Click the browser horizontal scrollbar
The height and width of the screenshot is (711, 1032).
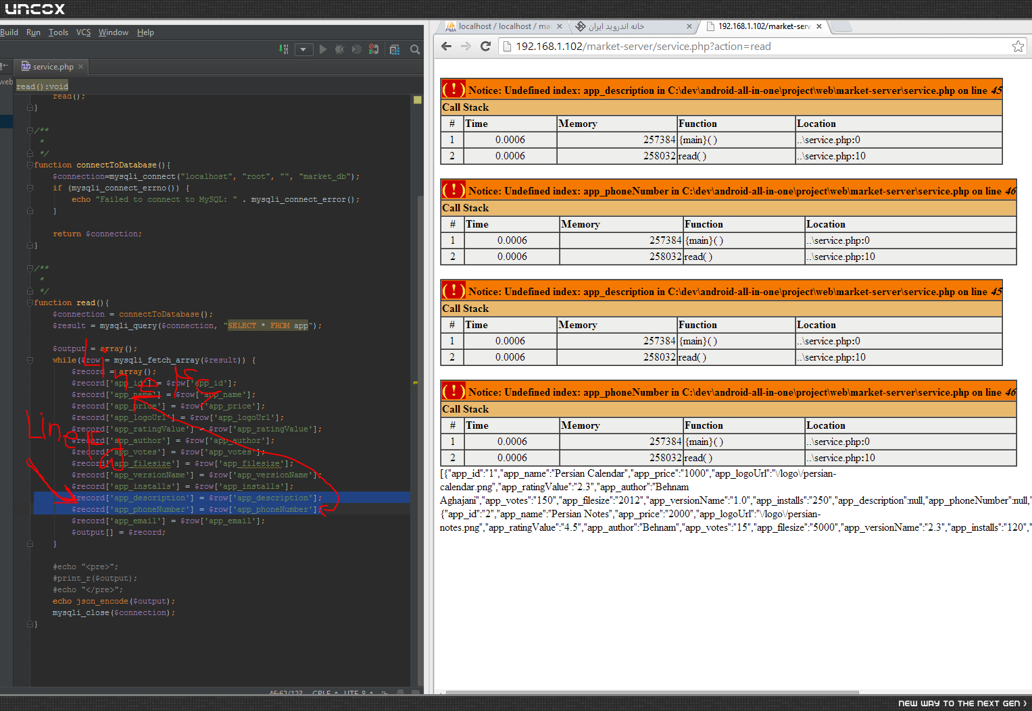click(652, 692)
